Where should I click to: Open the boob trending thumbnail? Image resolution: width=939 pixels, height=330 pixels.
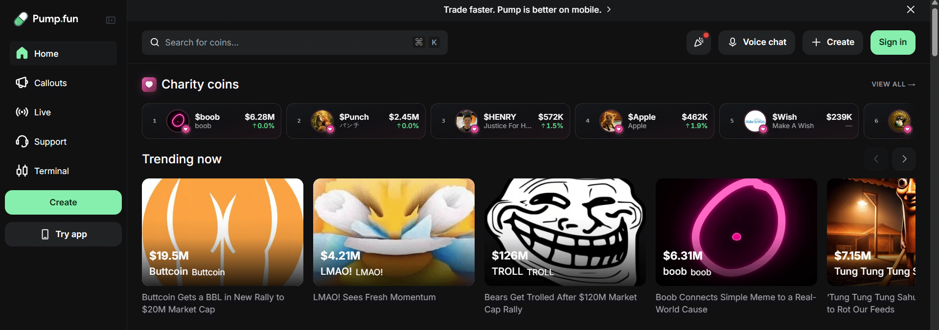(x=736, y=232)
